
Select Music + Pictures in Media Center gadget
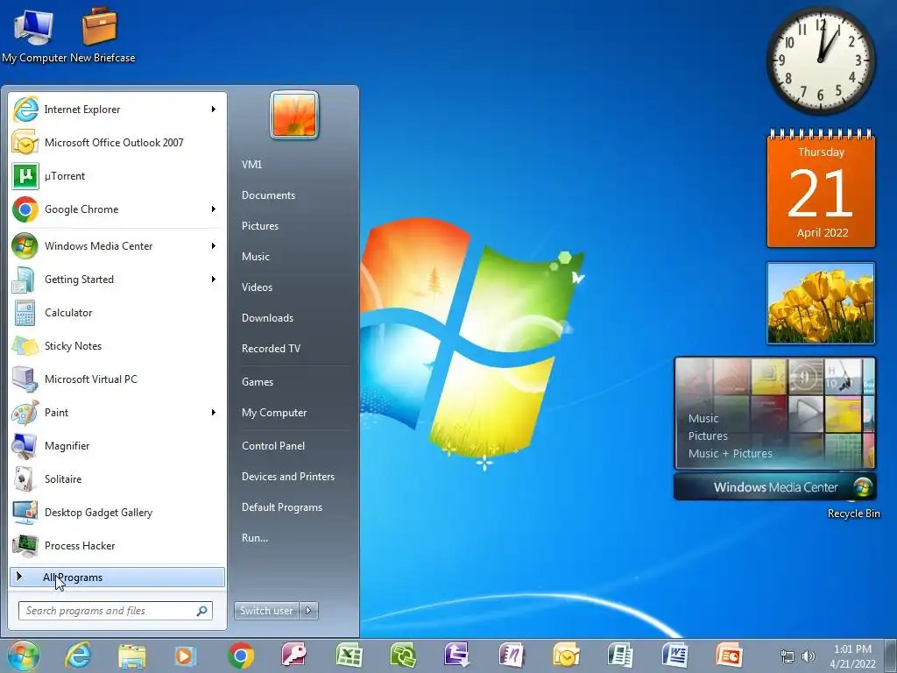[730, 453]
